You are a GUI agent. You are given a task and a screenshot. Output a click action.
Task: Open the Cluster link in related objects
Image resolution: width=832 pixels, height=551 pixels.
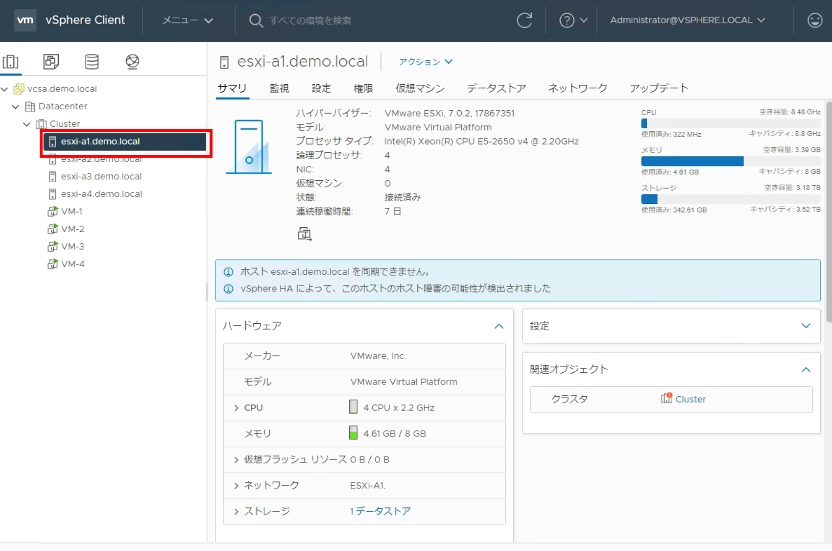[690, 399]
